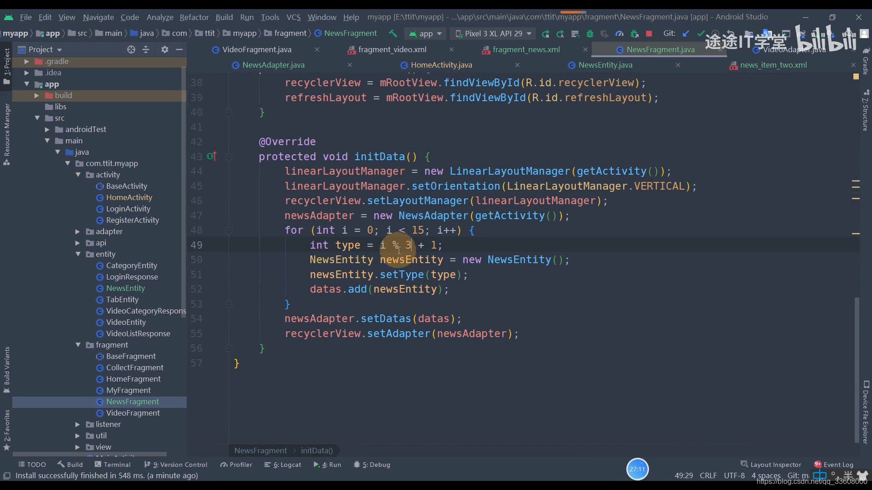
Task: Click the Git update project arrow icon
Action: [686, 34]
